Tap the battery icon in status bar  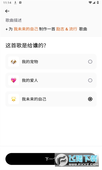coord(98,3)
